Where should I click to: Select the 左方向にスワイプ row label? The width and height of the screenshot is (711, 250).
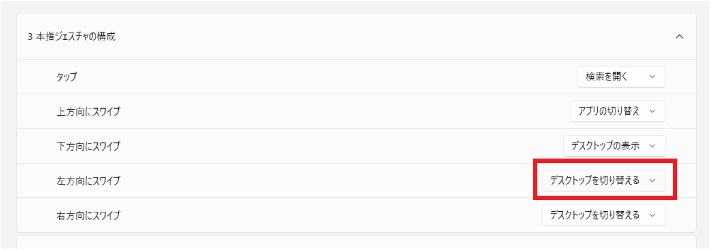point(88,180)
